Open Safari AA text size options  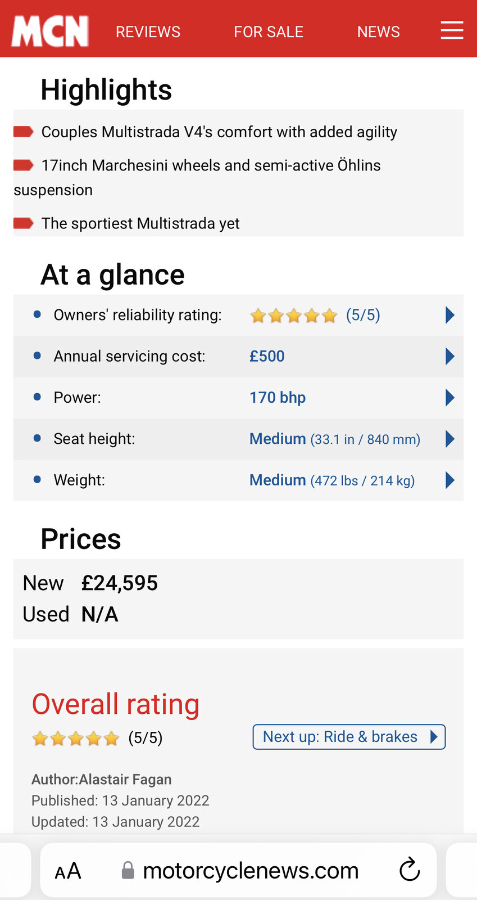(68, 871)
